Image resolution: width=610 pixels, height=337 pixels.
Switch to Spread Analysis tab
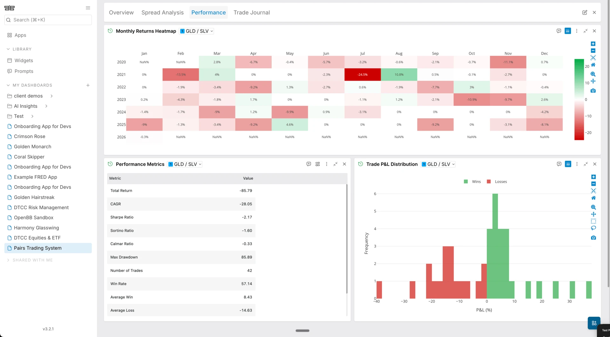(x=162, y=12)
